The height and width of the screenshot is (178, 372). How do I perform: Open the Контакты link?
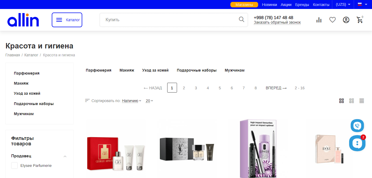click(321, 5)
